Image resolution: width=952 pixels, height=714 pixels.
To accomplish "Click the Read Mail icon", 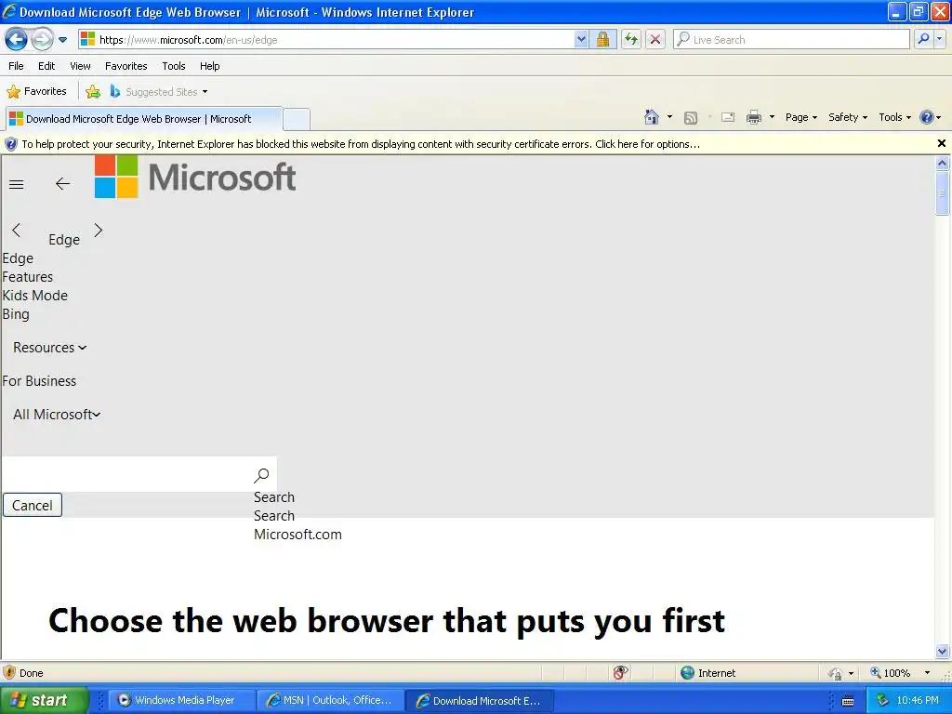I will [728, 118].
